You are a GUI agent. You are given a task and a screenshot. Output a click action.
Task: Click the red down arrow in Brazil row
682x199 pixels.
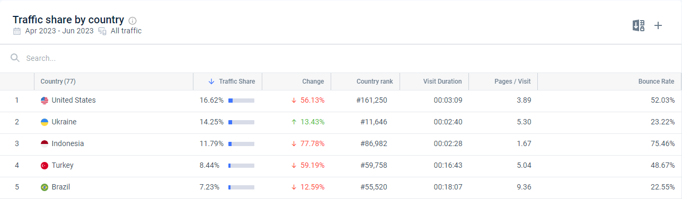click(294, 187)
